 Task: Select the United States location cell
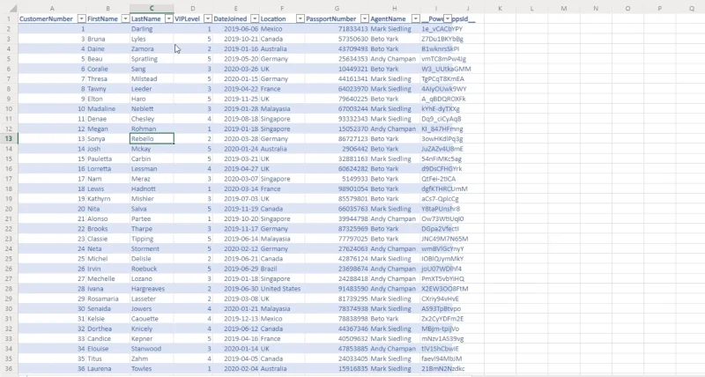282,289
